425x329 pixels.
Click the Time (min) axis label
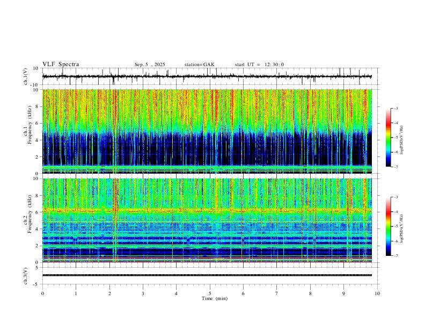[x=215, y=298]
